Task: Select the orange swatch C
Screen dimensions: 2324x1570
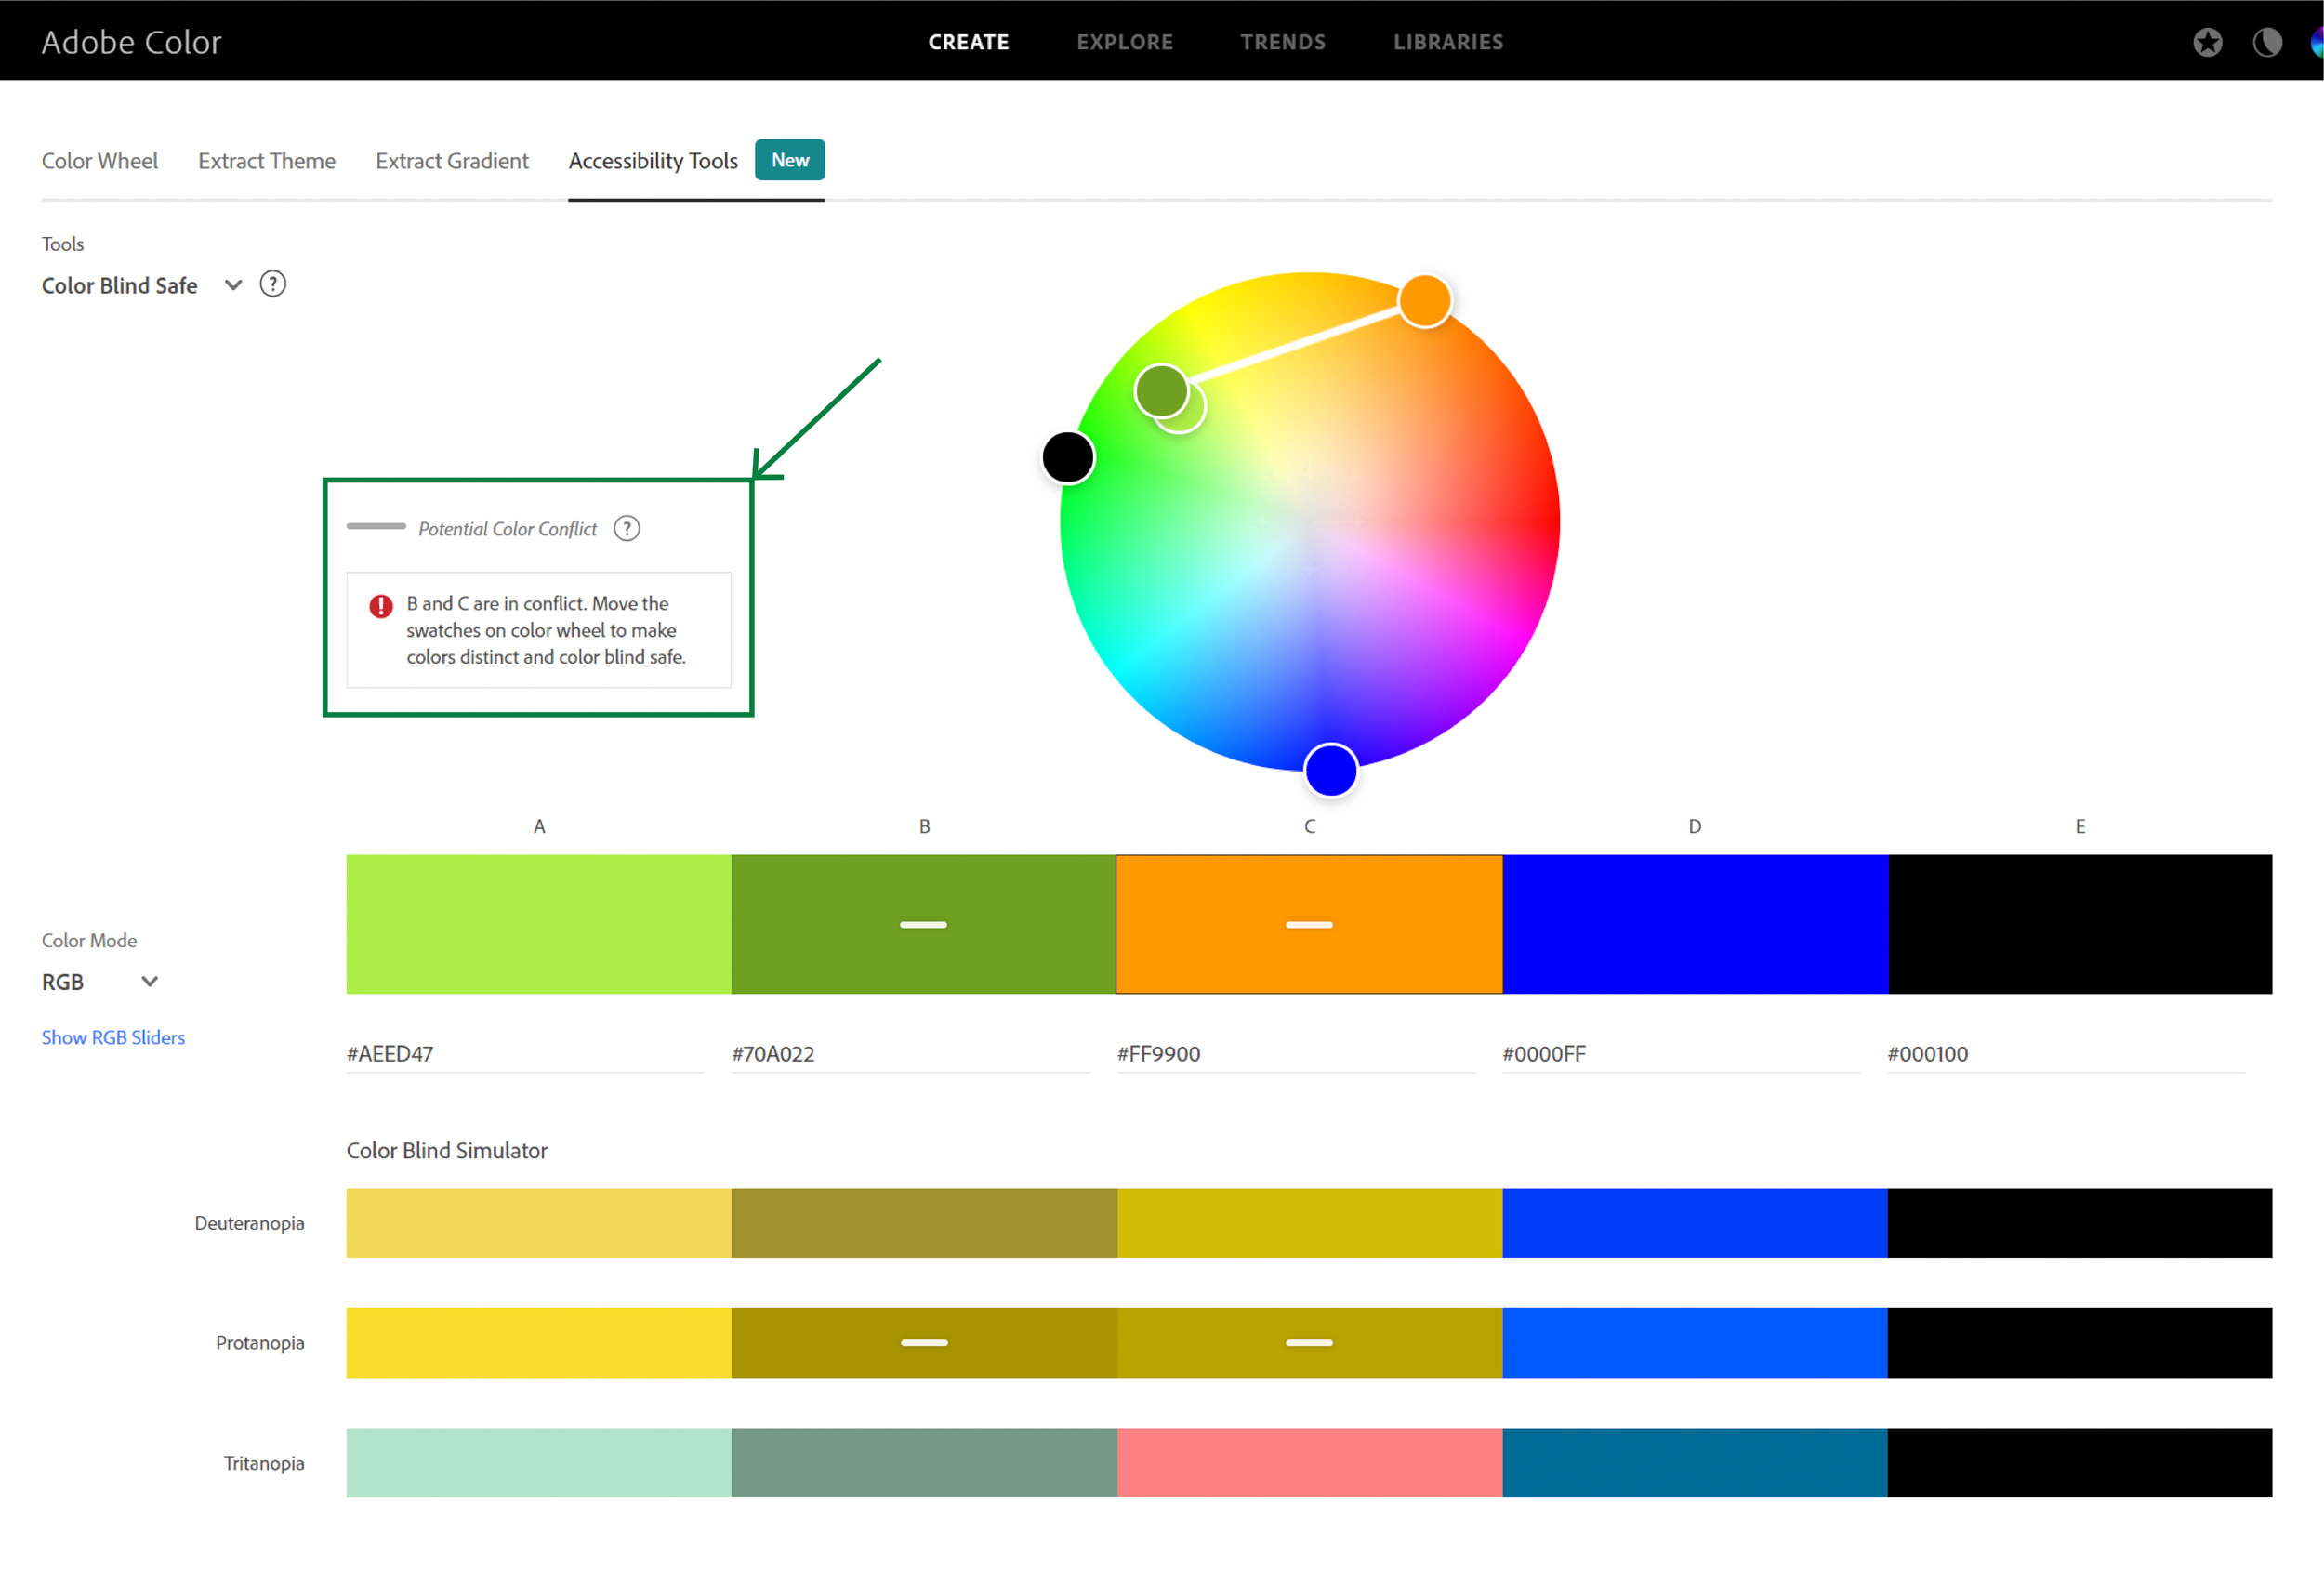Action: (x=1309, y=890)
